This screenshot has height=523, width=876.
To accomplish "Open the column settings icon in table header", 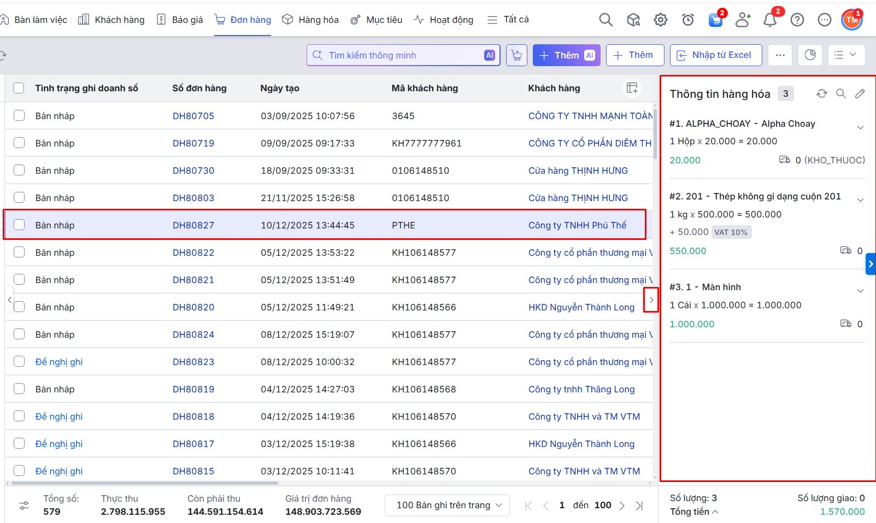I will pyautogui.click(x=632, y=88).
